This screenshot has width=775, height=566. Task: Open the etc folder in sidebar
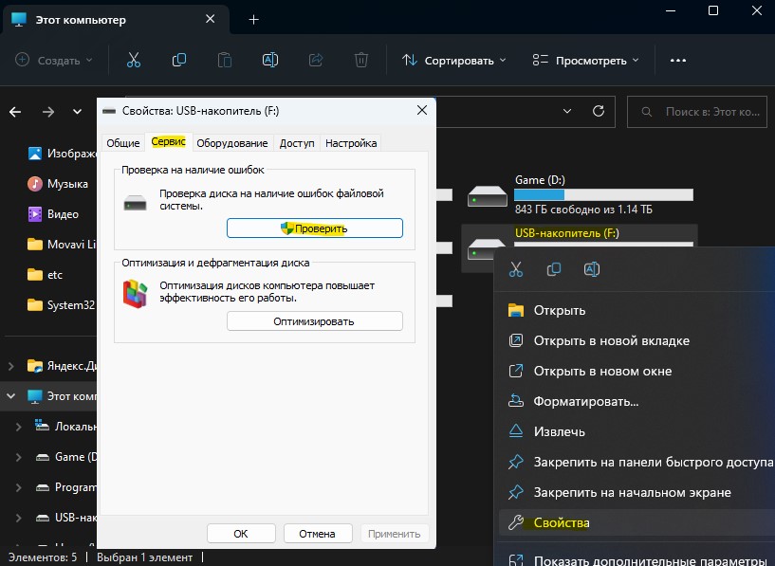45,275
